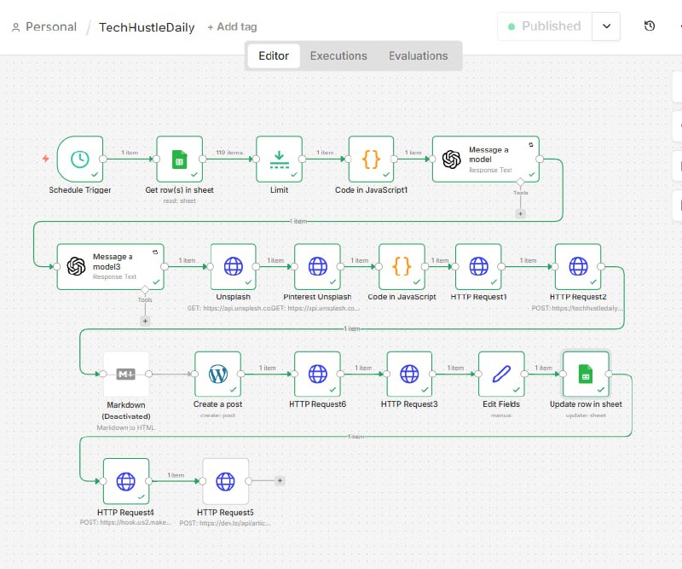
Task: Select the Limit node
Action: (280, 159)
